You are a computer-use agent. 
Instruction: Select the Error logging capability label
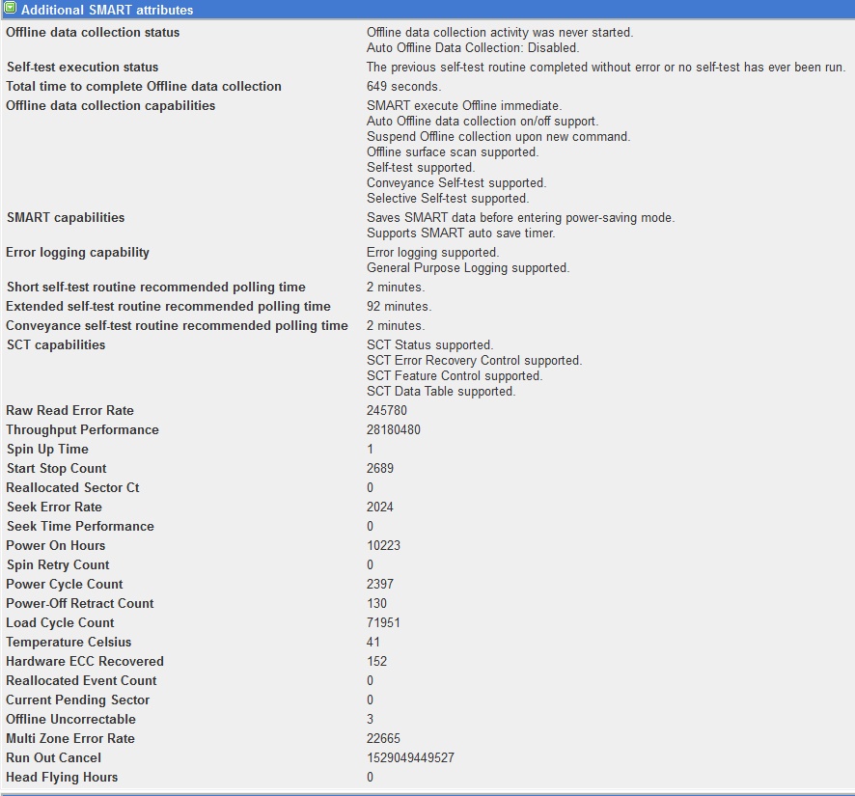coord(78,253)
